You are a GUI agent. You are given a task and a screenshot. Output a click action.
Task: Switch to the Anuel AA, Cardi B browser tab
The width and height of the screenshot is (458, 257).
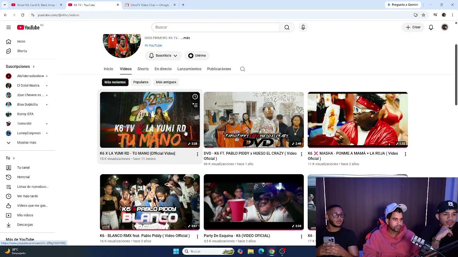(x=36, y=5)
